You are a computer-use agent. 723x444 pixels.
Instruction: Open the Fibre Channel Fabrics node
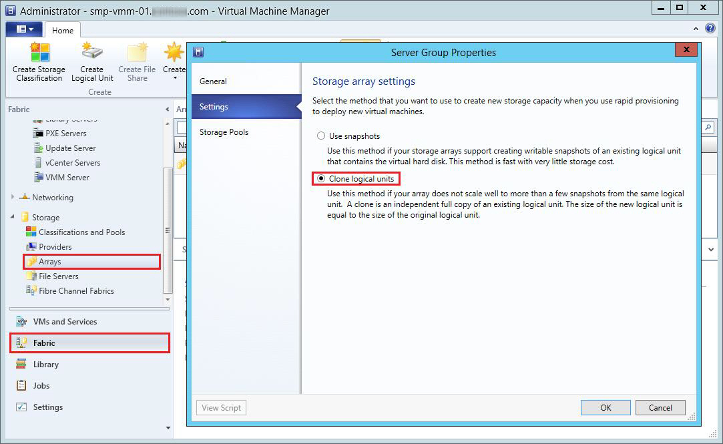pos(75,291)
